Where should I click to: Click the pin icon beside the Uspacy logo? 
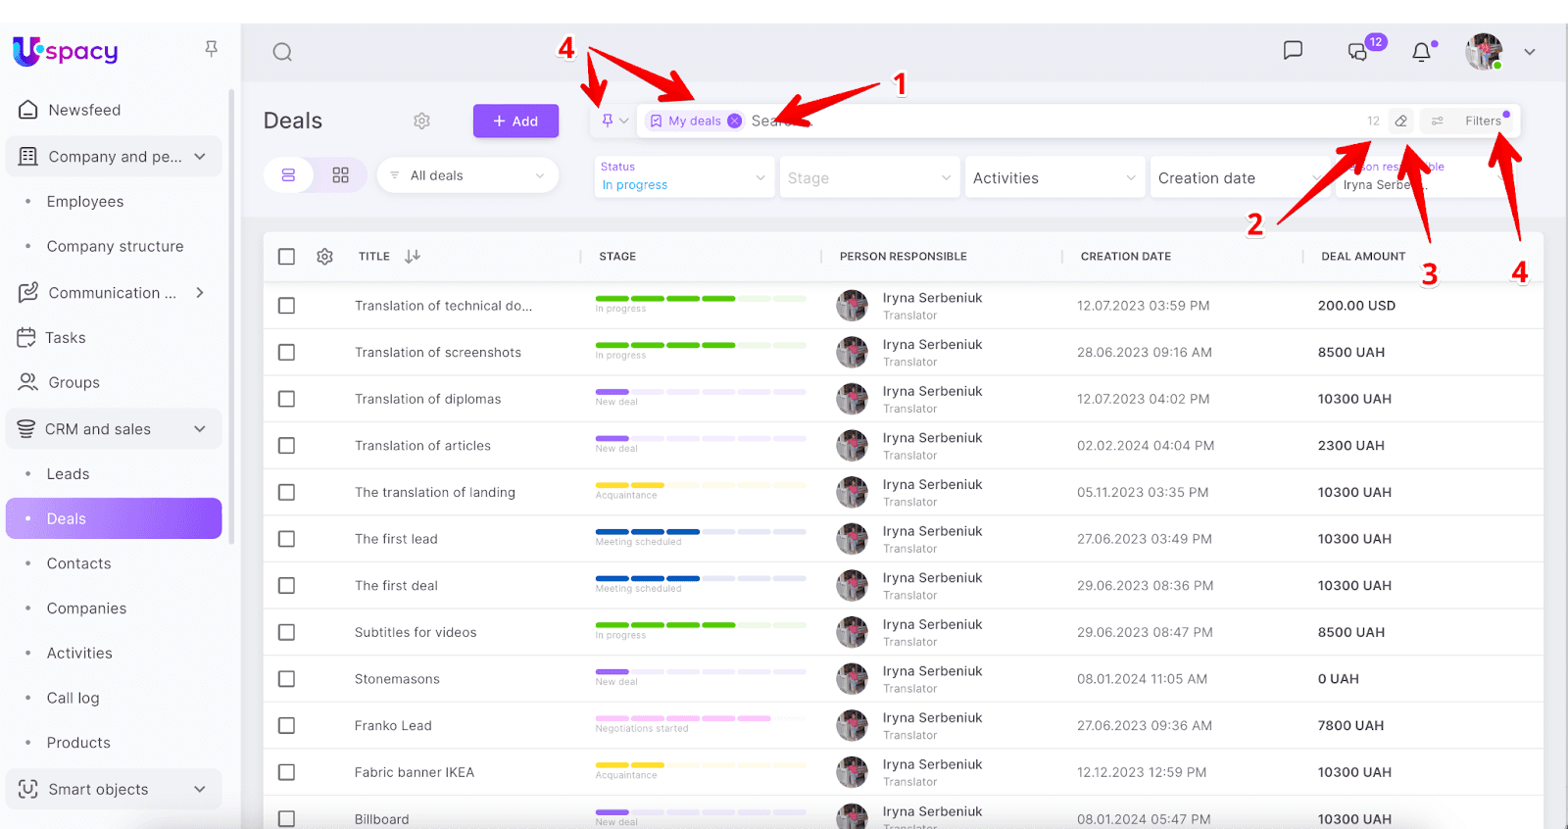pos(211,49)
